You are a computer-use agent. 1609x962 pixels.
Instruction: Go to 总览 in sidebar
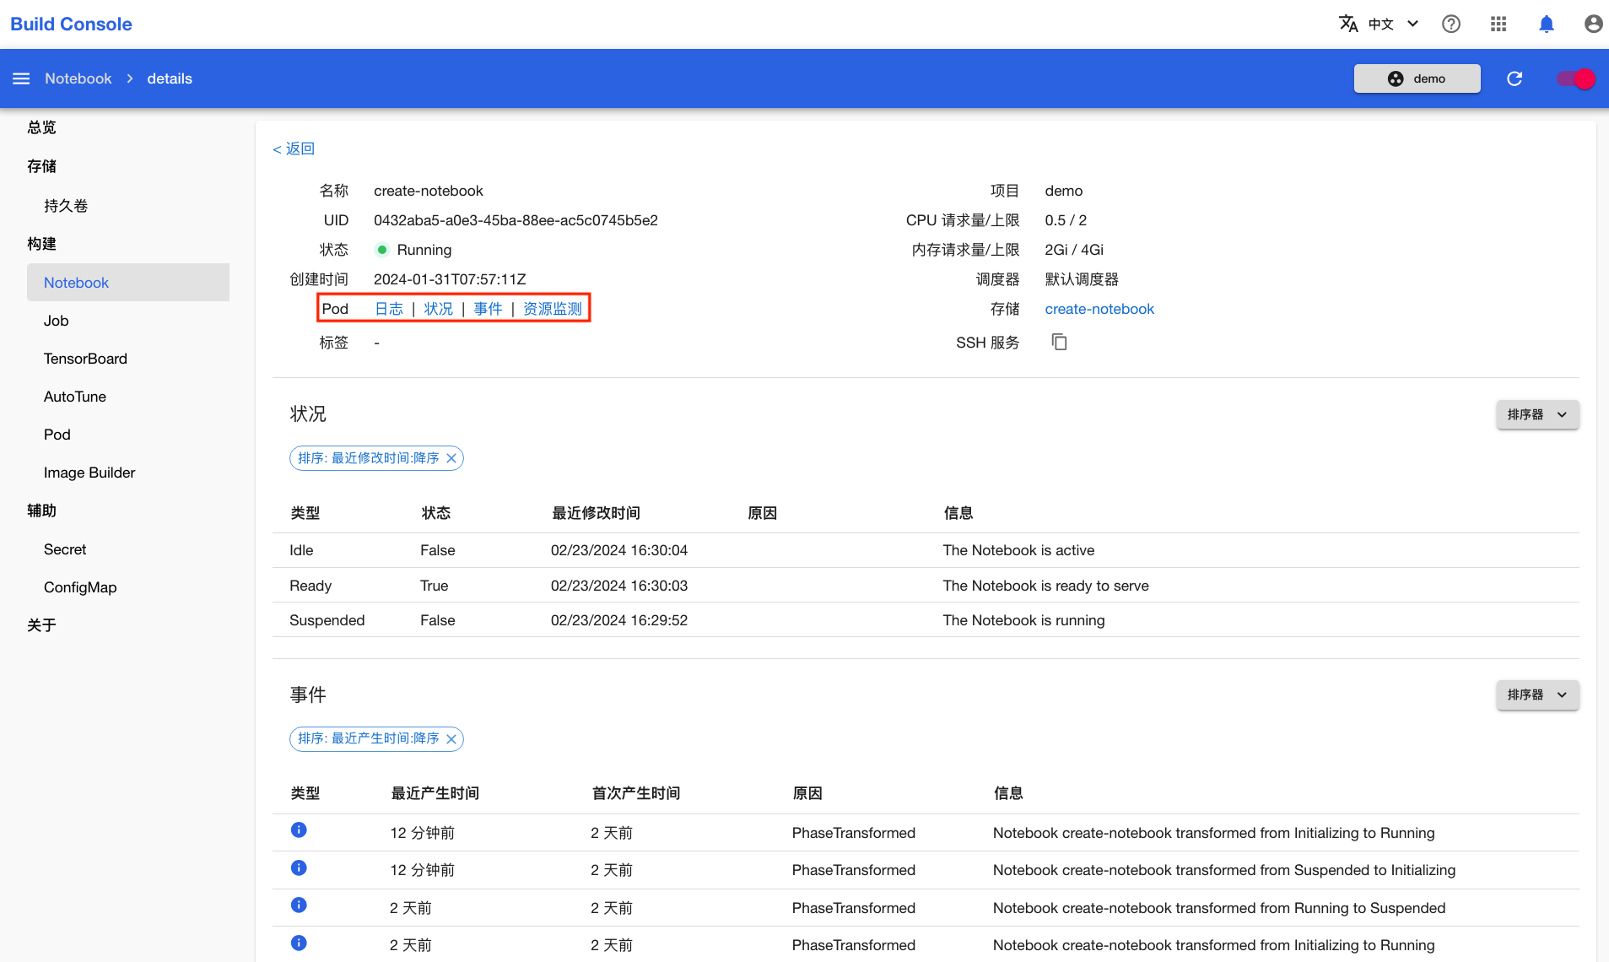[41, 127]
